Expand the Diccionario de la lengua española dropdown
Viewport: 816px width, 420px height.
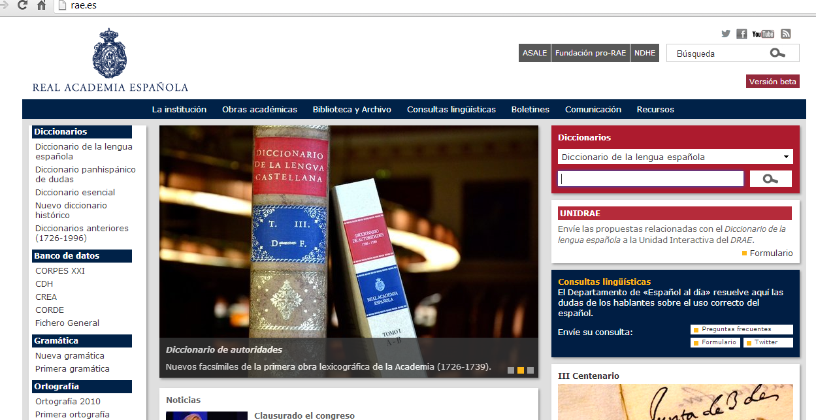tap(676, 157)
